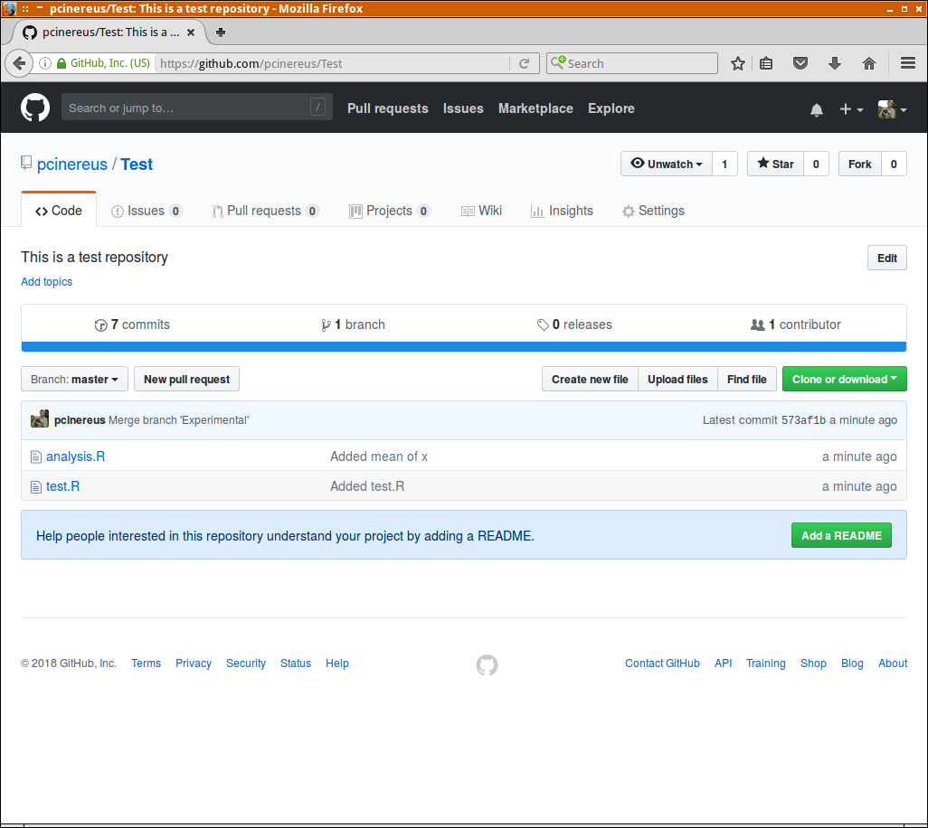The image size is (928, 828).
Task: Open the Contact GitHub footer link
Action: pos(662,663)
